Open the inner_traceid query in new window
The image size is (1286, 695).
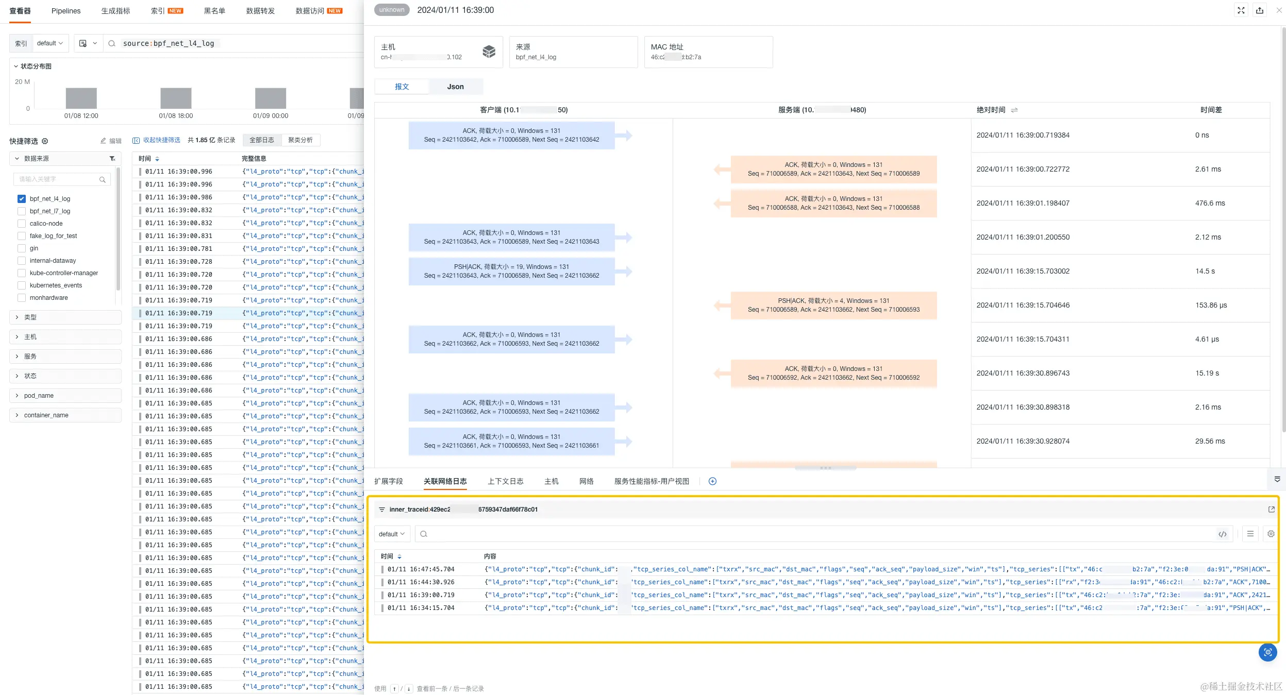click(1271, 510)
